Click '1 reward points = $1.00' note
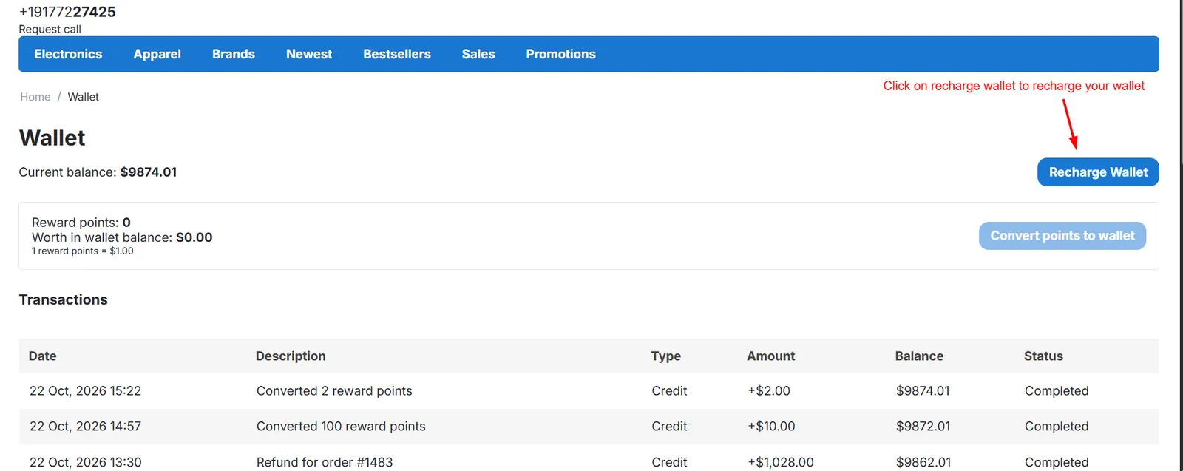Image resolution: width=1183 pixels, height=471 pixels. pyautogui.click(x=83, y=251)
